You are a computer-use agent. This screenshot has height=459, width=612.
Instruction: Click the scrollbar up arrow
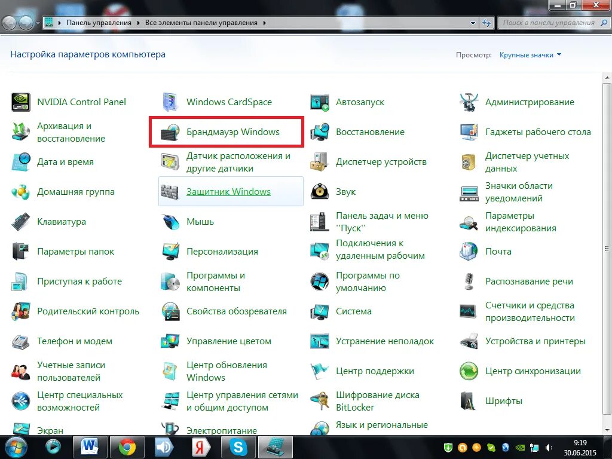click(607, 78)
